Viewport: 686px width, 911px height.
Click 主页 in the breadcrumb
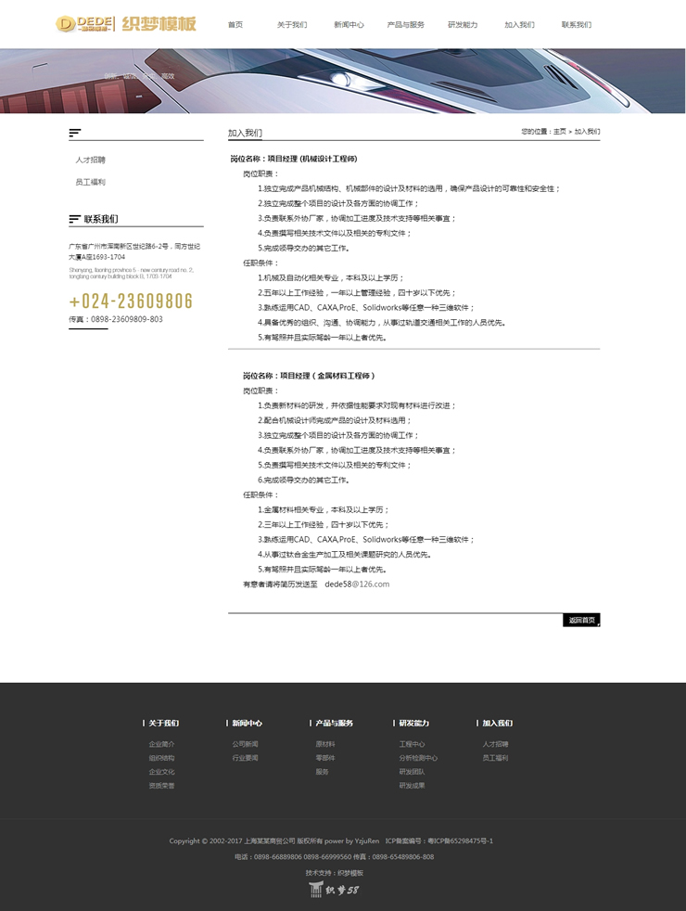(559, 132)
